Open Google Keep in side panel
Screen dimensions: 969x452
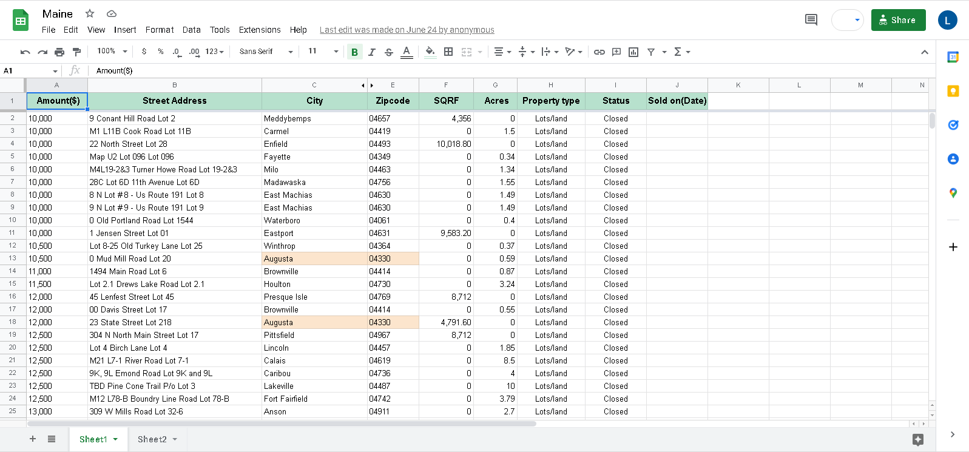tap(953, 91)
